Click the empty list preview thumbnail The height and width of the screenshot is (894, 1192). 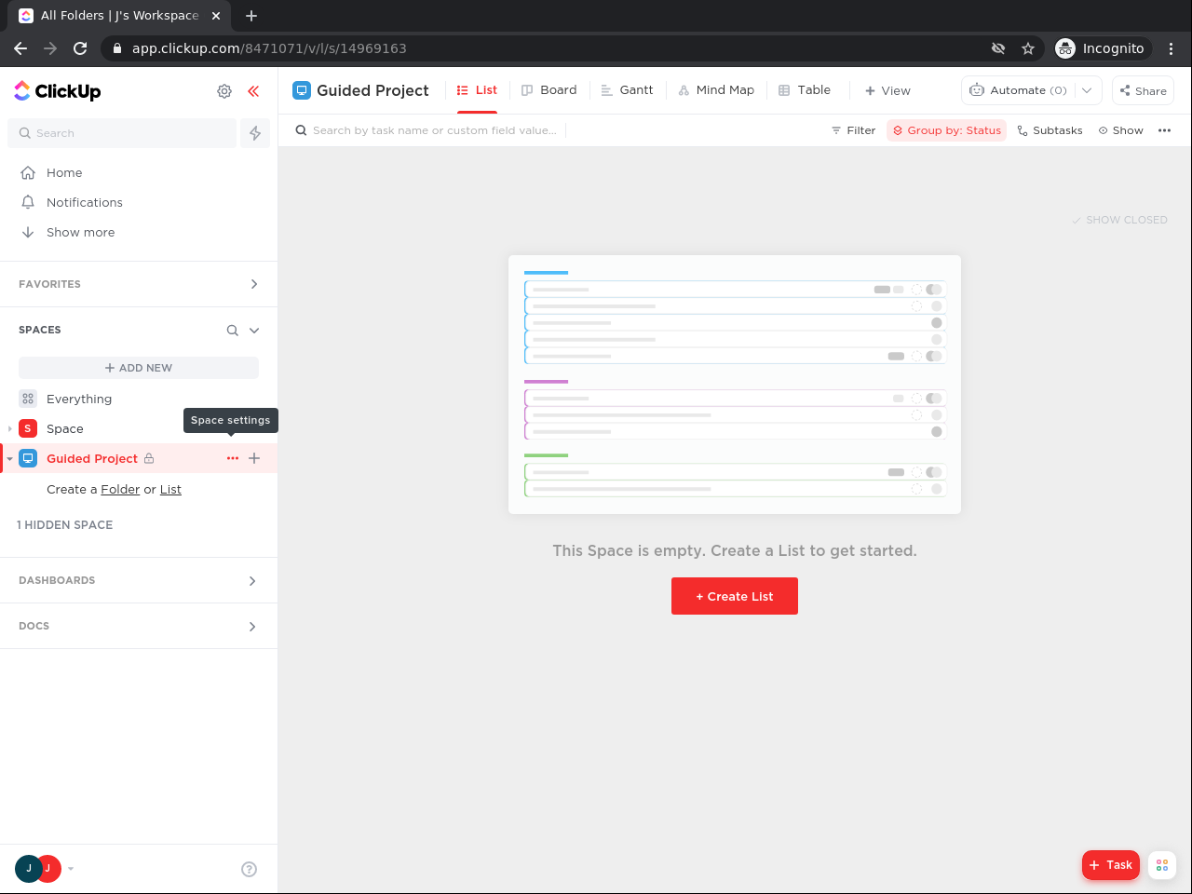tap(735, 385)
